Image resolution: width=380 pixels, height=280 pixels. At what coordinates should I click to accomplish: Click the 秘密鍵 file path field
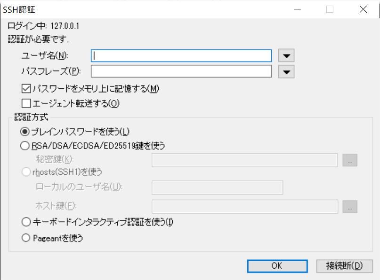coord(244,160)
